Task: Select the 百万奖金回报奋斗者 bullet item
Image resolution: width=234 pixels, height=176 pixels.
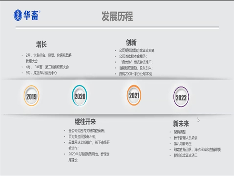Action: point(82,136)
